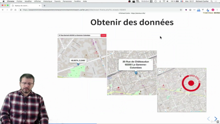
Task: Click the grey globe extension icon
Action: [x=190, y=10]
